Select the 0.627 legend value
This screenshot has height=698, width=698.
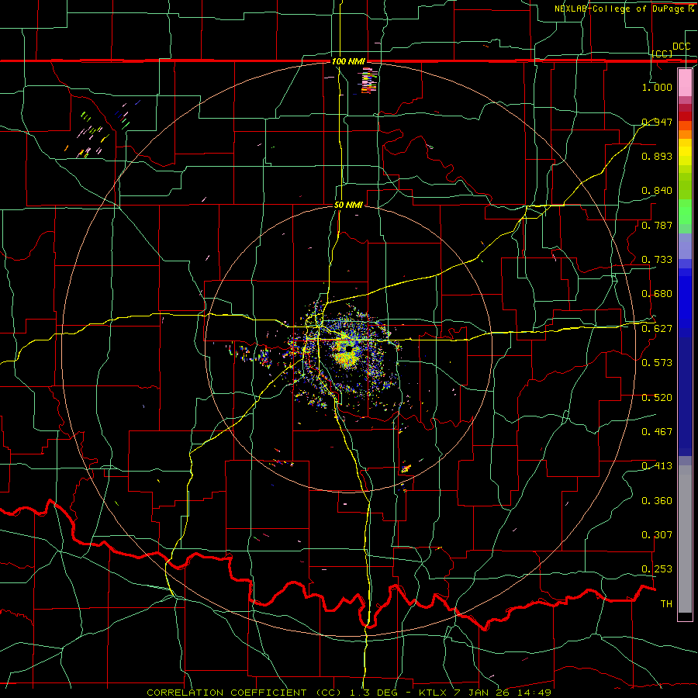click(657, 329)
